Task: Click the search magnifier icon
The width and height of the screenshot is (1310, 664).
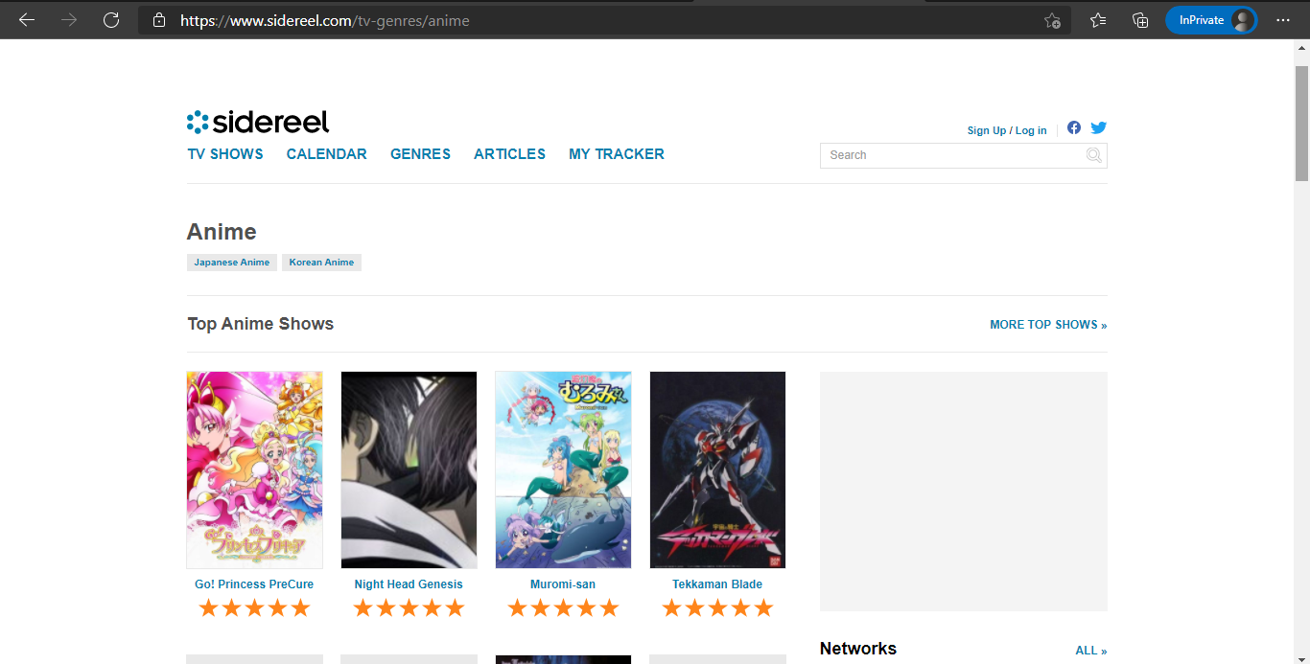Action: coord(1094,155)
